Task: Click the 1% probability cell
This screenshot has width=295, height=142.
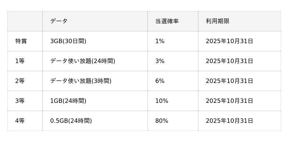Action: click(x=160, y=41)
